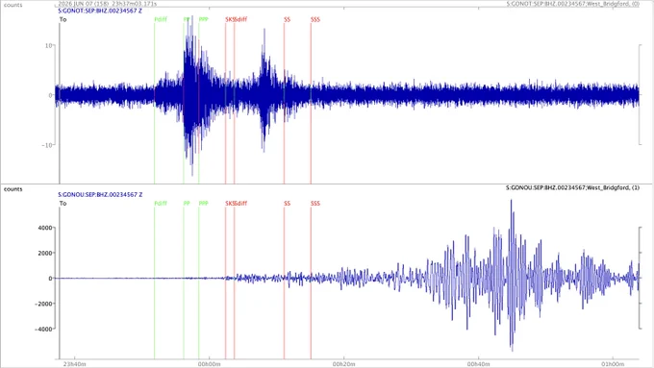Viewport: 654px width, 368px height.
Task: Click the To origin-time label on the GONOT trace
Action: point(63,19)
